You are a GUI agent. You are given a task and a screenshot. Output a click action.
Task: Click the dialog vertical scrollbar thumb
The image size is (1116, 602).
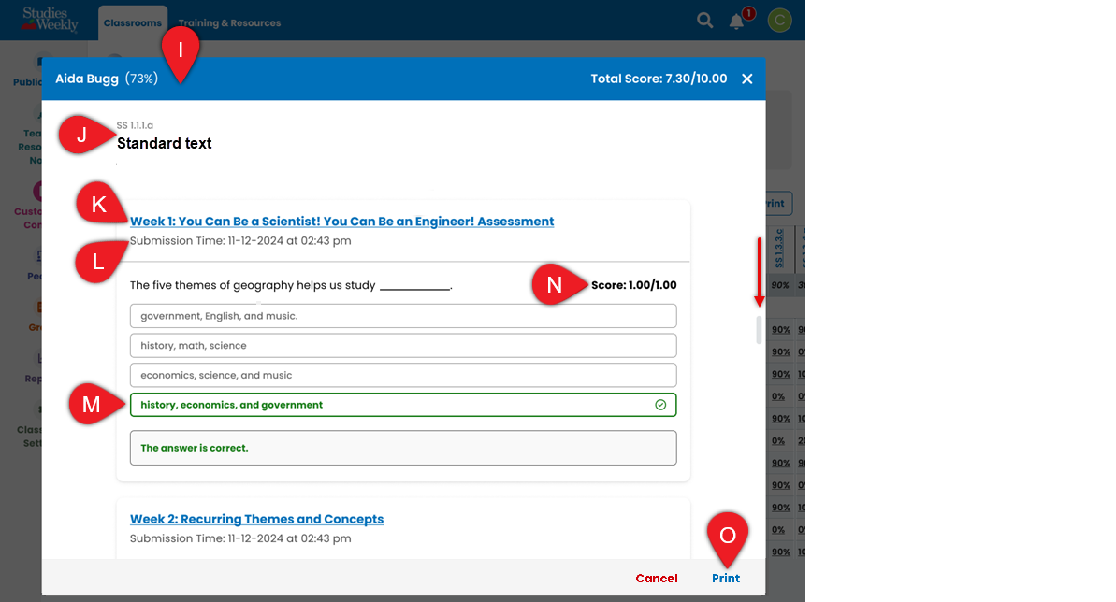[x=759, y=330]
